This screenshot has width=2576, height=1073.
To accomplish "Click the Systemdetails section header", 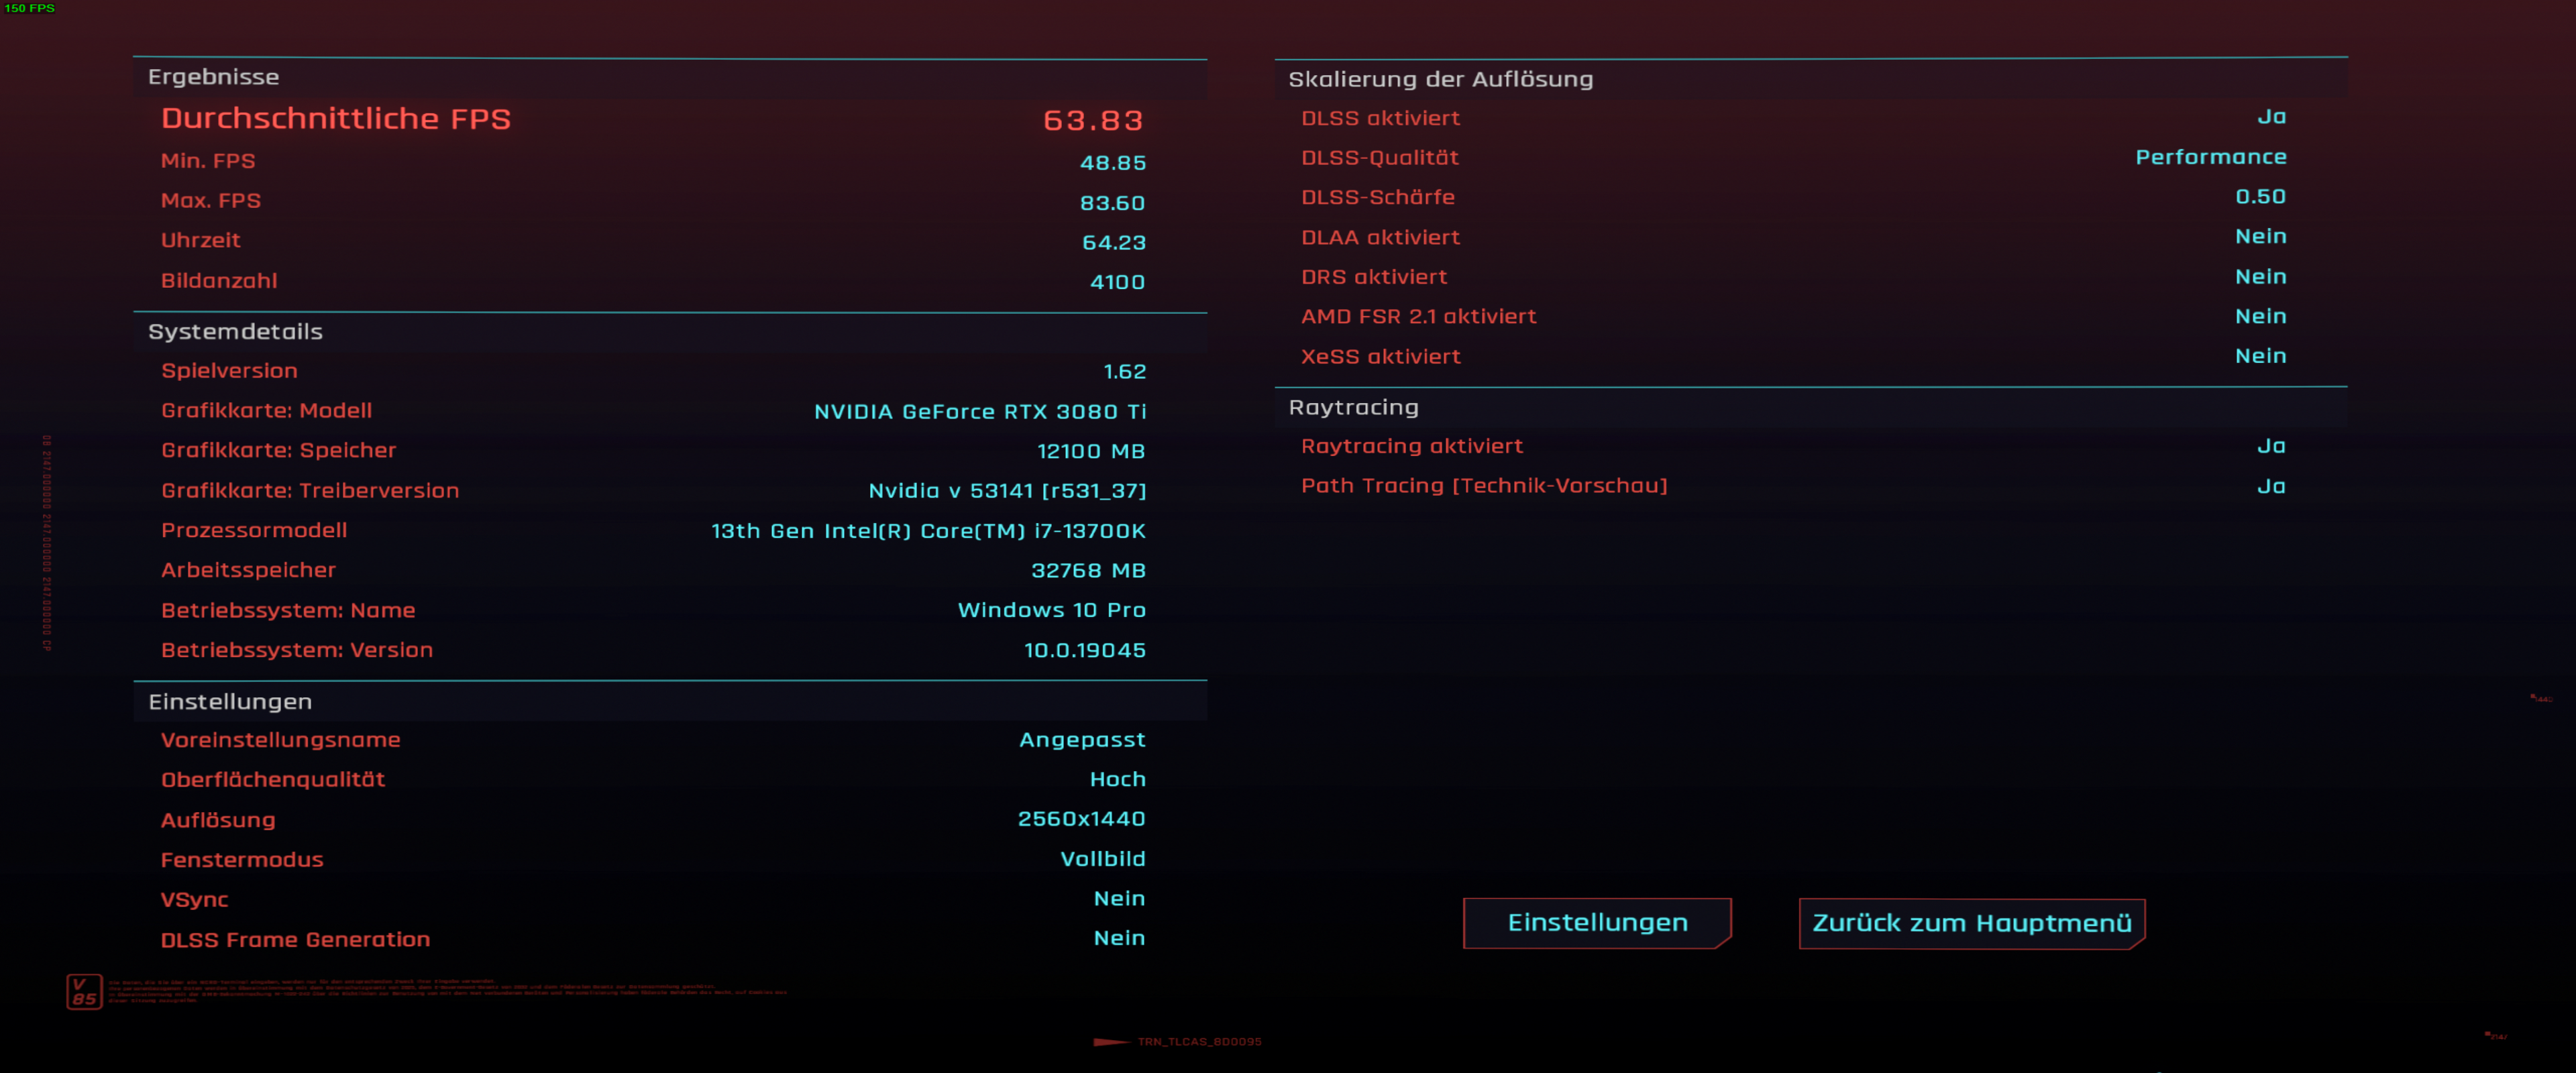I will point(235,331).
